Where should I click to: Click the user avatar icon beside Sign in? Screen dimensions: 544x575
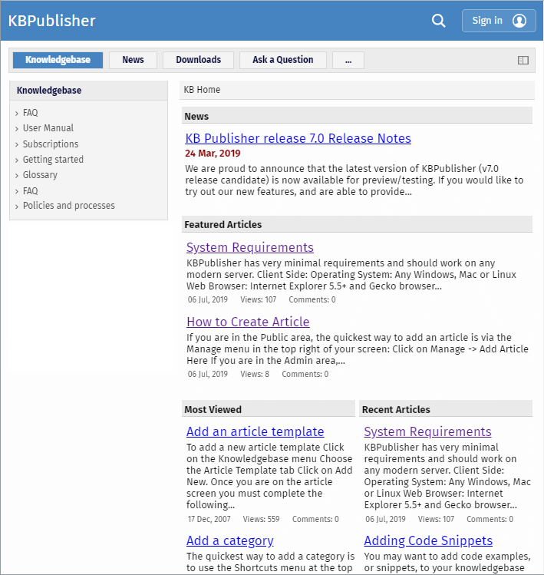pyautogui.click(x=519, y=21)
